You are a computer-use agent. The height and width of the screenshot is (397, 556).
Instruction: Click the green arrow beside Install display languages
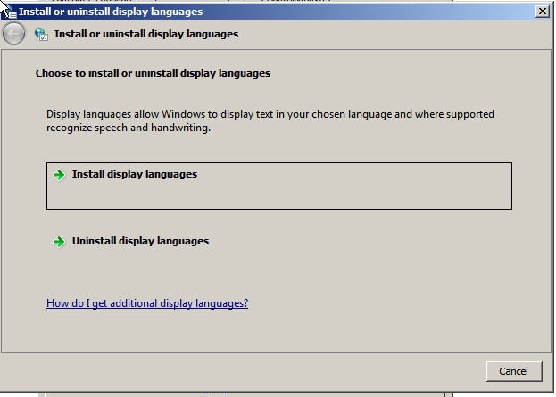click(59, 175)
